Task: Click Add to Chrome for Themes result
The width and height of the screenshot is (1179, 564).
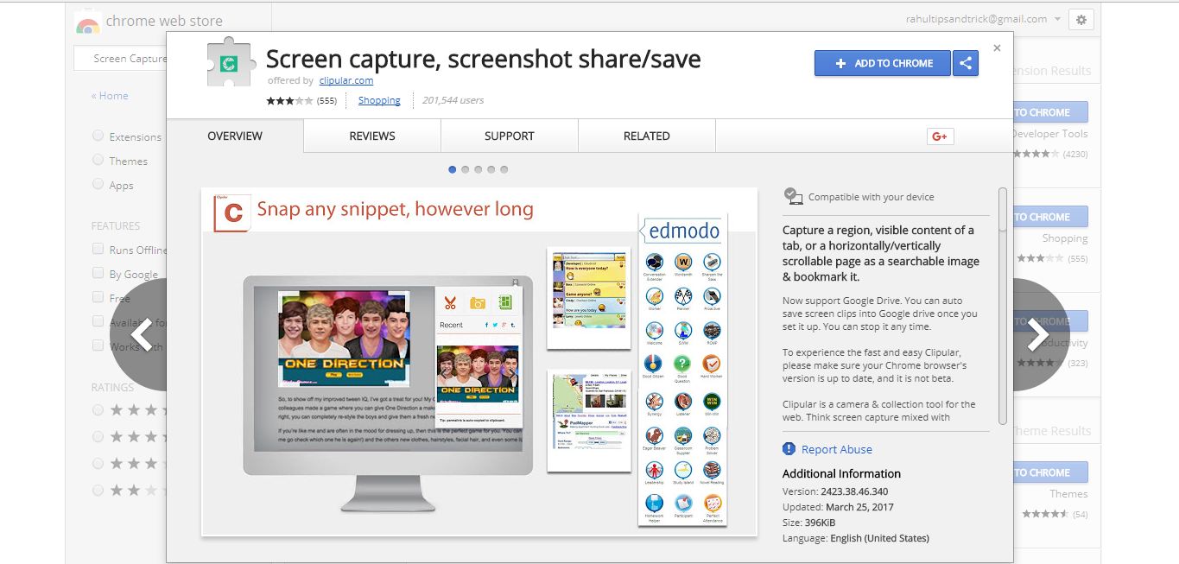Action: click(x=1050, y=472)
